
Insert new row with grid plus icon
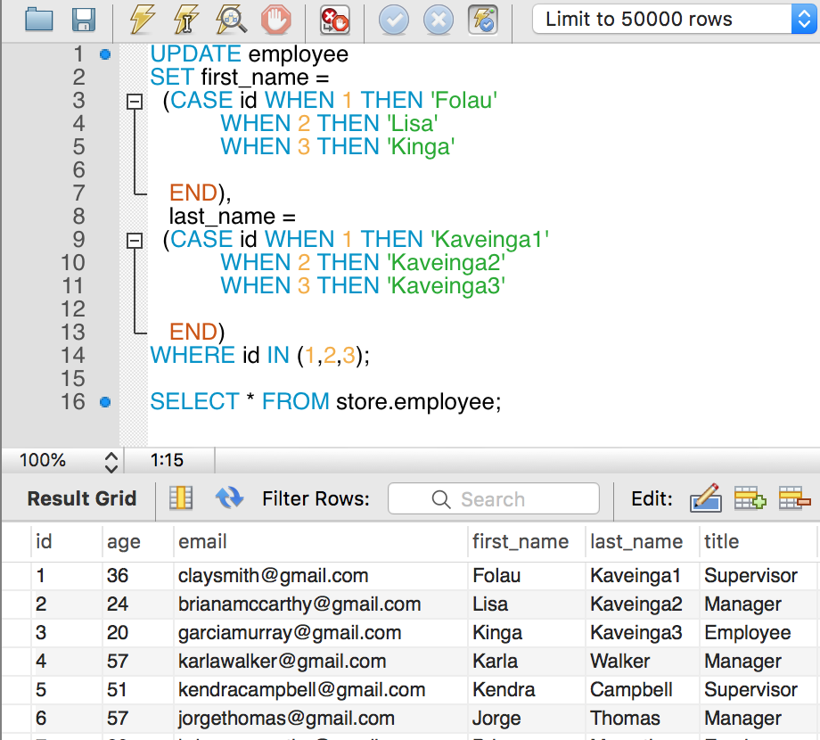click(x=750, y=497)
